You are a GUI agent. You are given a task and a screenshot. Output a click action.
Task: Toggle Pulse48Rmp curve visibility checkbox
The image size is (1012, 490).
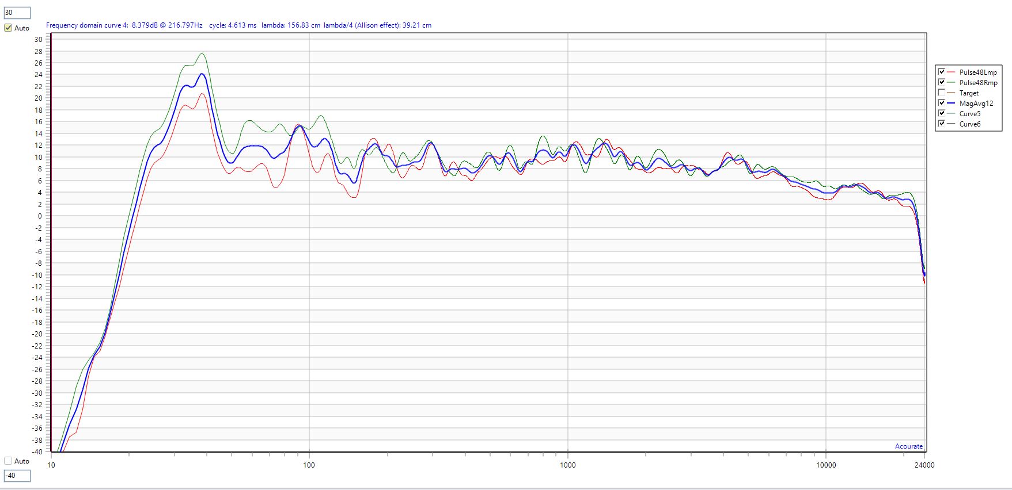(x=942, y=82)
